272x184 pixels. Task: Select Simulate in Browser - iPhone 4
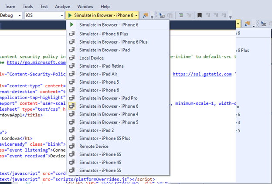pyautogui.click(x=118, y=114)
